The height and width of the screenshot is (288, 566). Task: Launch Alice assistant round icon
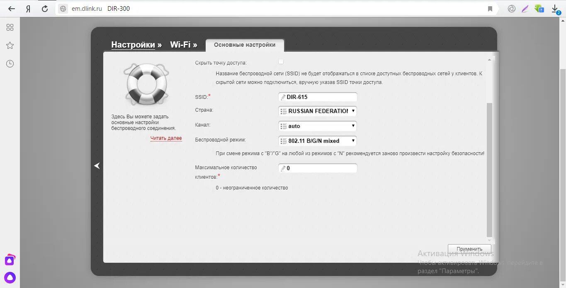[10, 278]
